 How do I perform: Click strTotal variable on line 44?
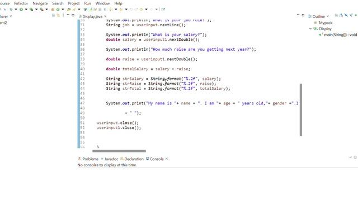(x=132, y=88)
